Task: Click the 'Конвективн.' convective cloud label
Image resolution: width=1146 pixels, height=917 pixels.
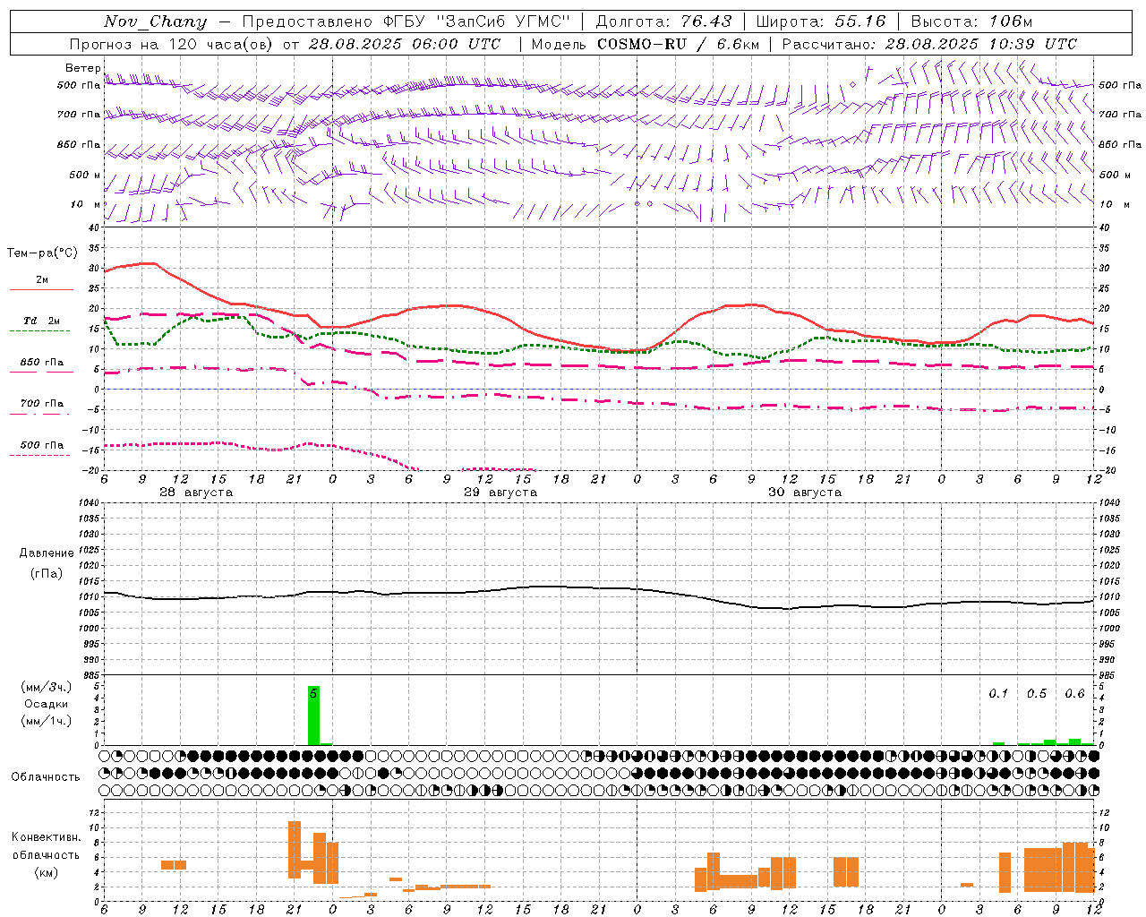Action: (x=47, y=837)
